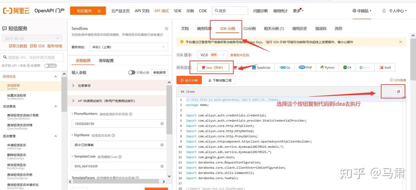Click the top search box

[x=230, y=11]
